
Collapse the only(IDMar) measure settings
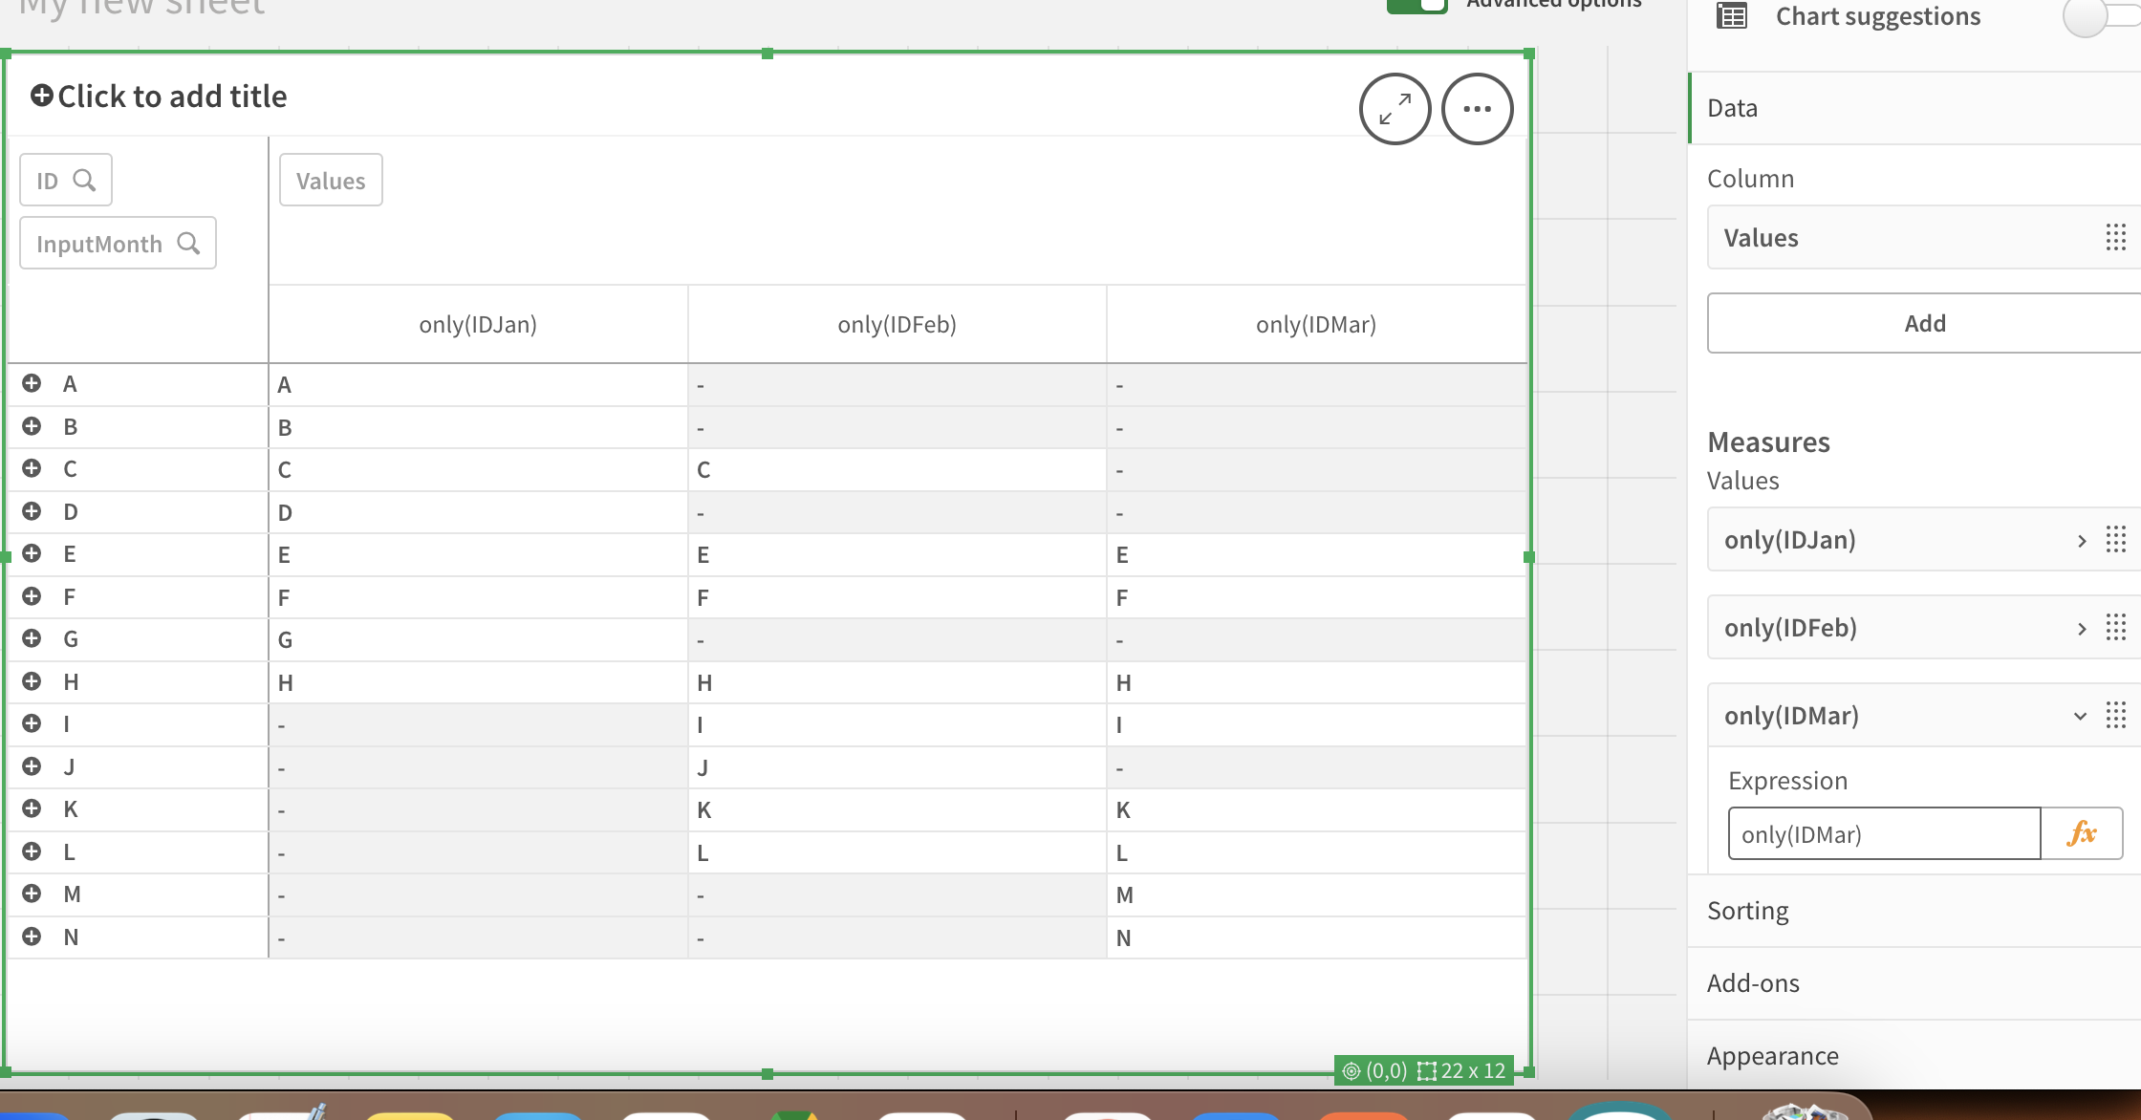click(x=2080, y=716)
